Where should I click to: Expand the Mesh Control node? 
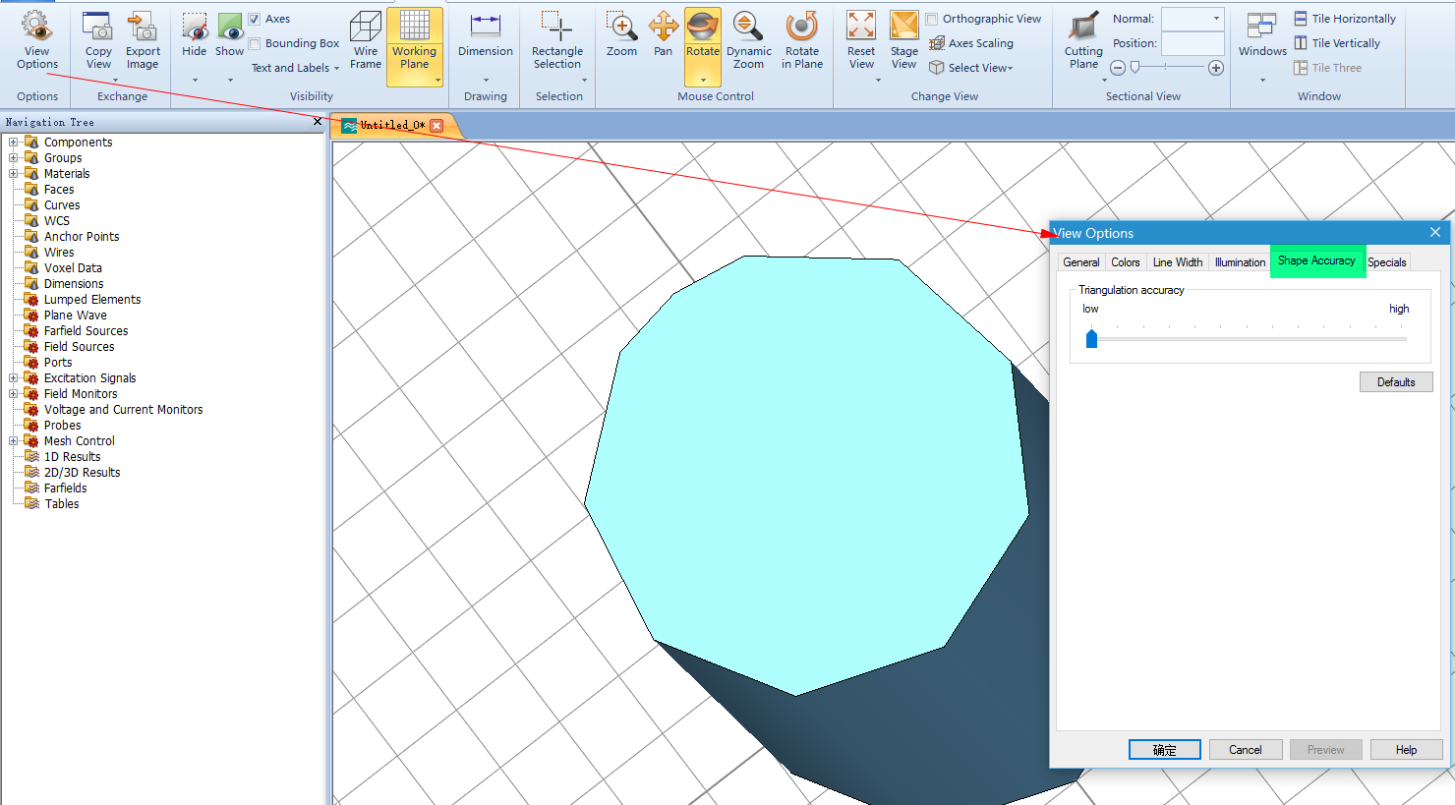pyautogui.click(x=14, y=441)
